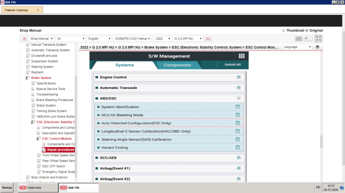Expand the Engine Control section
The image size is (345, 193).
pos(238,77)
